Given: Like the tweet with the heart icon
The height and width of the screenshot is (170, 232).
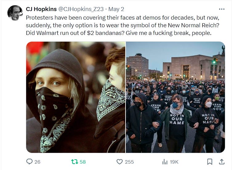Looking at the screenshot, I should pyautogui.click(x=120, y=162).
